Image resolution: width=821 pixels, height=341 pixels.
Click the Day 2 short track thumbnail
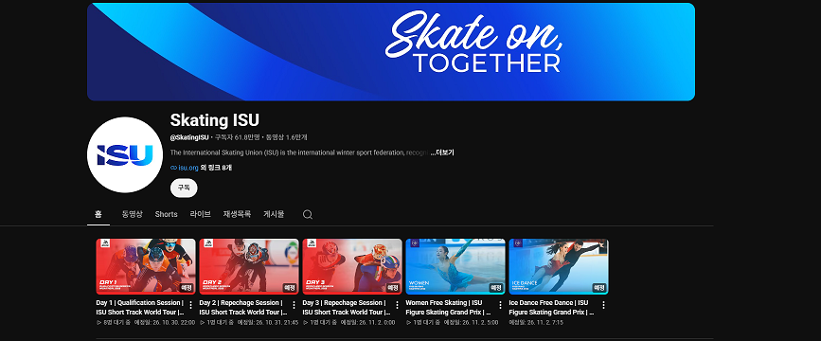pos(249,266)
